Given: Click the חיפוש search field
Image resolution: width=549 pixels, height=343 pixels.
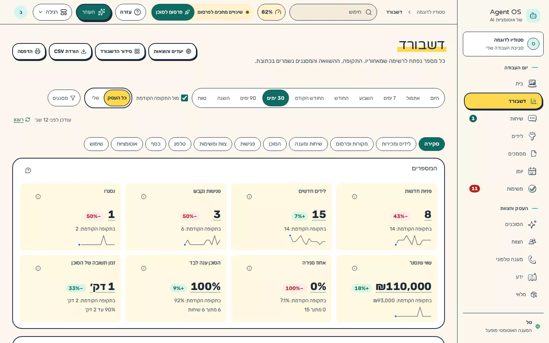Looking at the screenshot, I should point(333,12).
